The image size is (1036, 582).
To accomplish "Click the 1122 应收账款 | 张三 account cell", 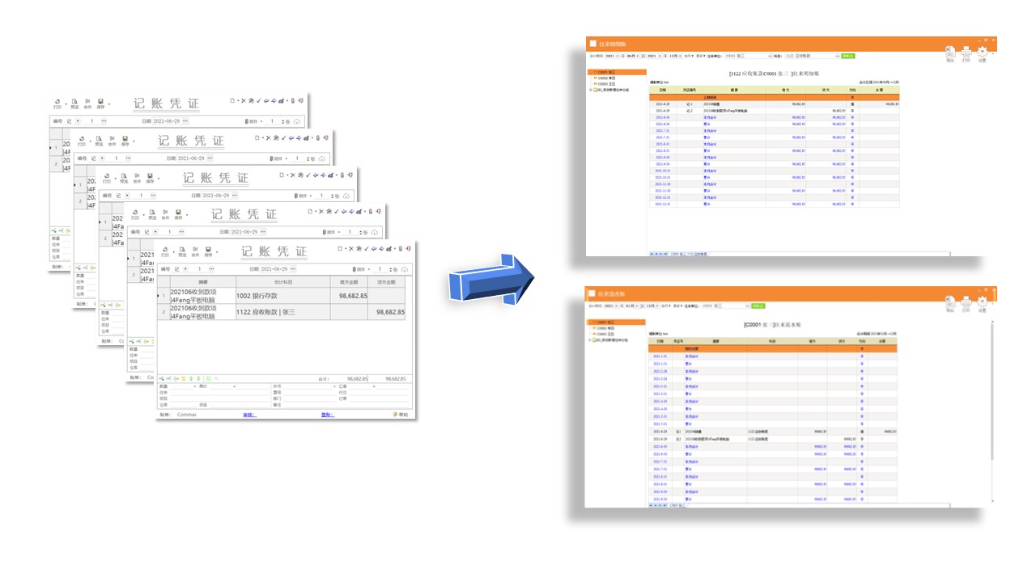I will 281,311.
